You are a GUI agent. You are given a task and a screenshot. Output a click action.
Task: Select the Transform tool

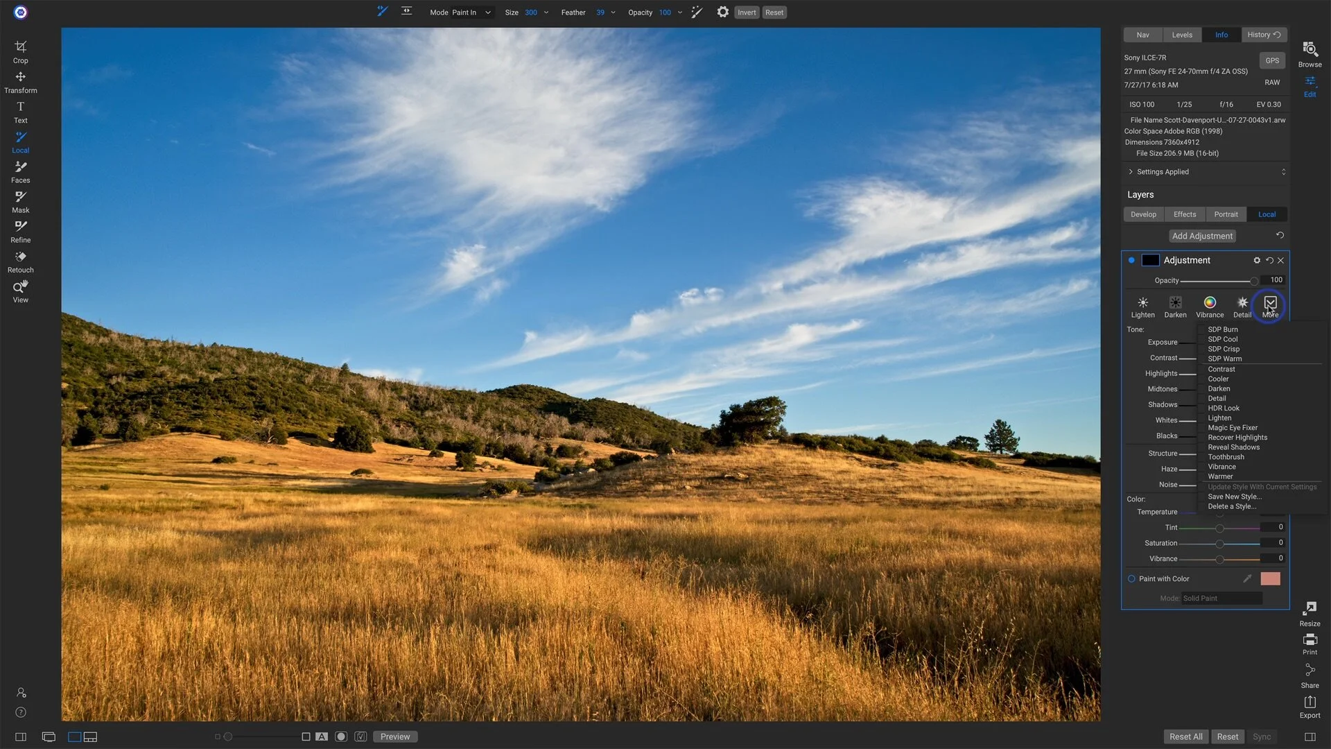coord(21,81)
